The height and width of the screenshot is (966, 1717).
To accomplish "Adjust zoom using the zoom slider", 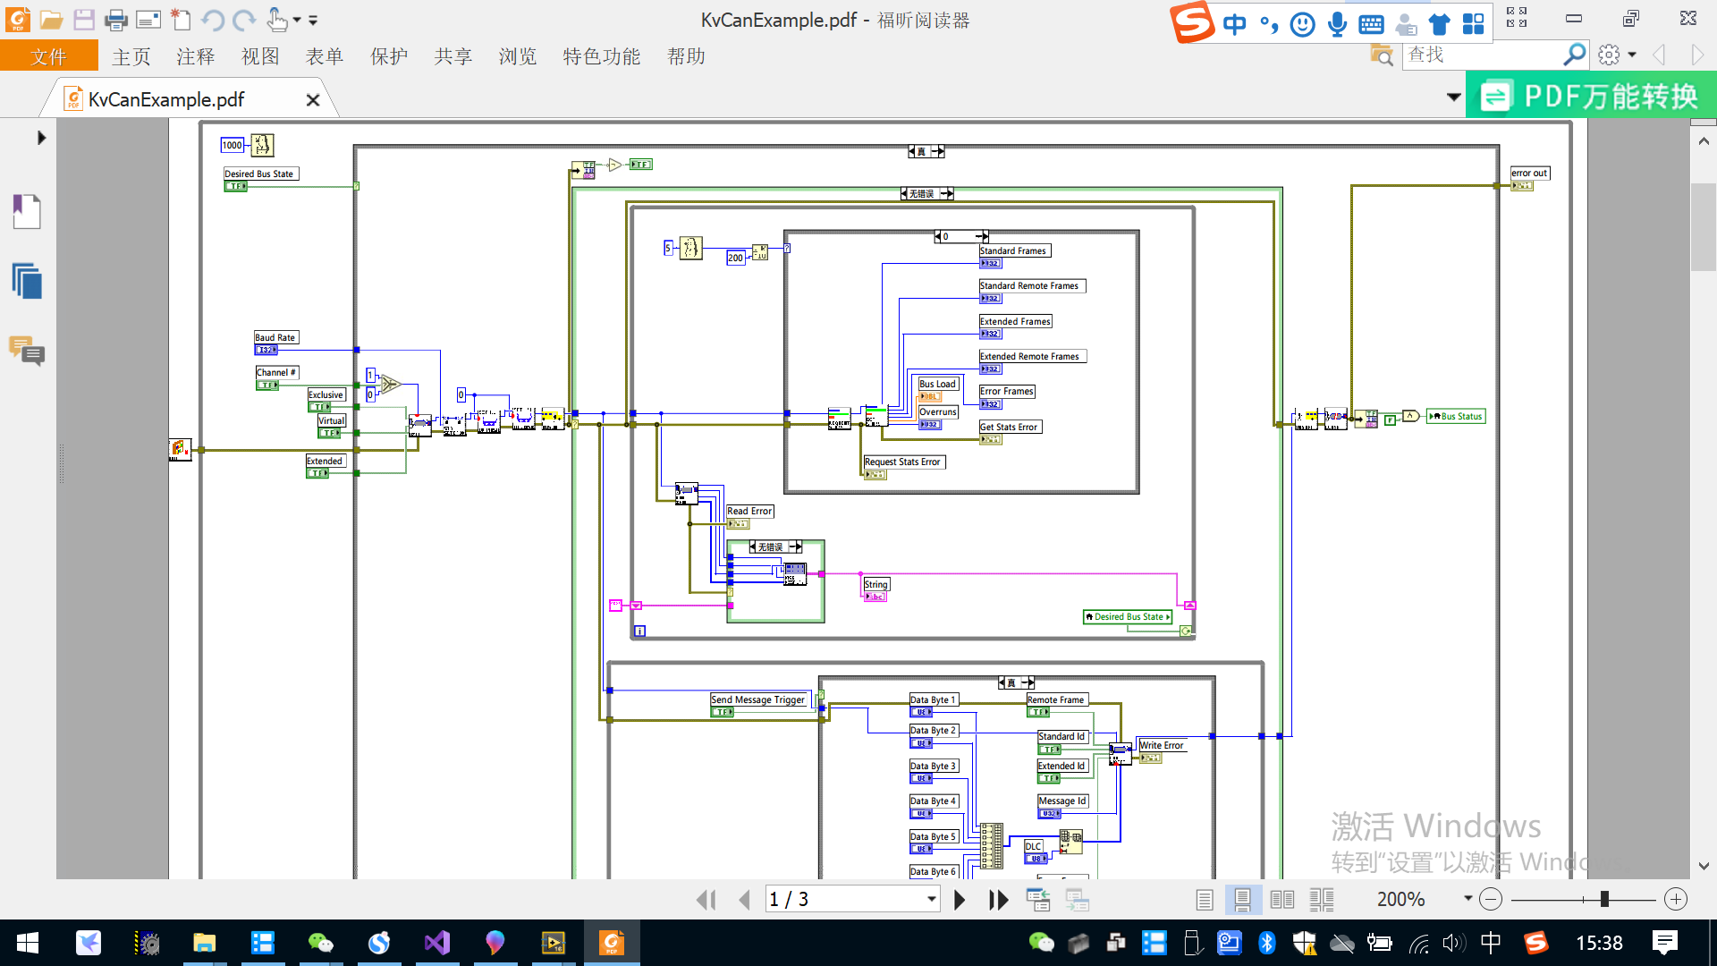I will coord(1607,899).
